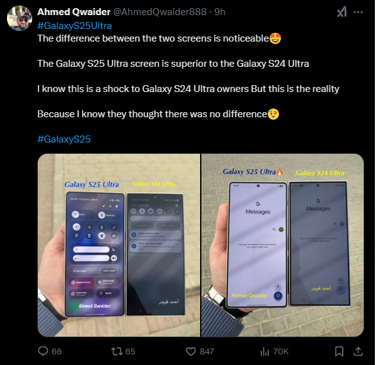
Task: Open the #GalaxyS25 hashtag
Action: [x=64, y=139]
